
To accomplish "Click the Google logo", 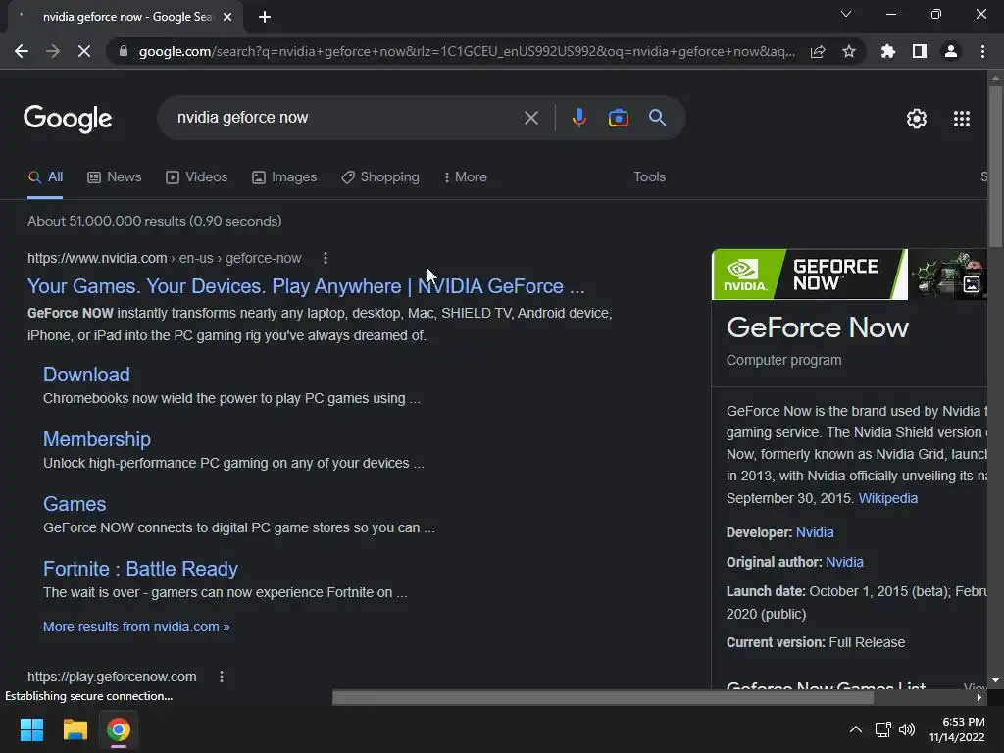I will coord(68,119).
